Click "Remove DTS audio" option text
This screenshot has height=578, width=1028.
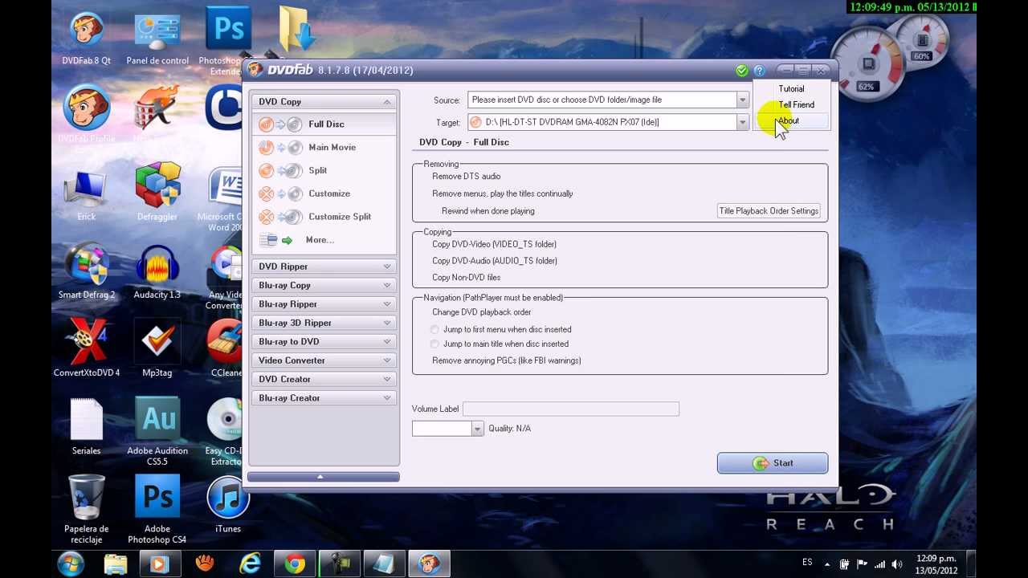[467, 177]
